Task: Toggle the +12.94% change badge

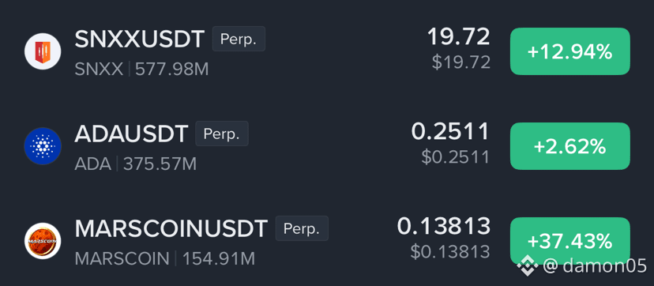Action: tap(570, 51)
